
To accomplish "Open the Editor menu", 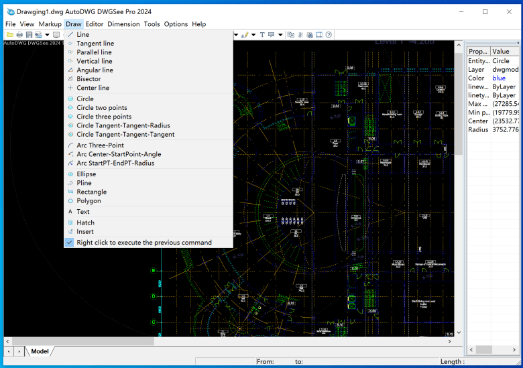I will tap(95, 24).
